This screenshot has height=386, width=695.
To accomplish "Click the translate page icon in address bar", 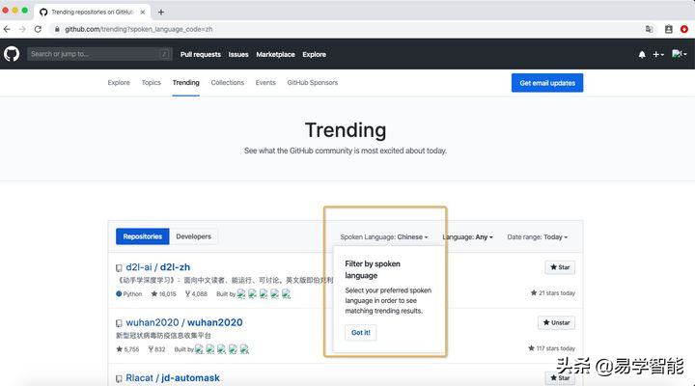I will point(649,29).
